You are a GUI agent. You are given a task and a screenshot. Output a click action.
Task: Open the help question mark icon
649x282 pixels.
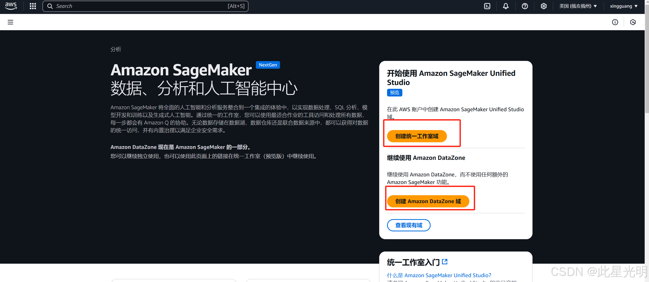click(525, 6)
